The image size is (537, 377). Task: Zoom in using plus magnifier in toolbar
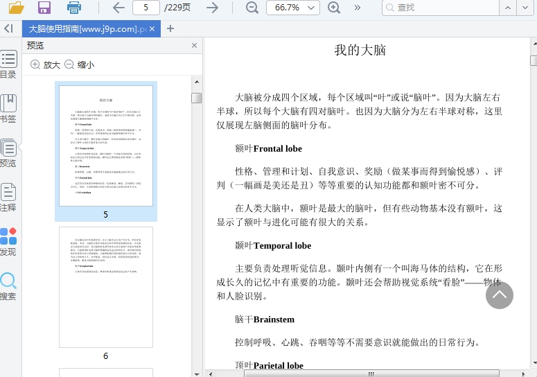[334, 8]
